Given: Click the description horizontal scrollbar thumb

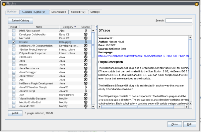Looking at the screenshot, I should point(138,107).
